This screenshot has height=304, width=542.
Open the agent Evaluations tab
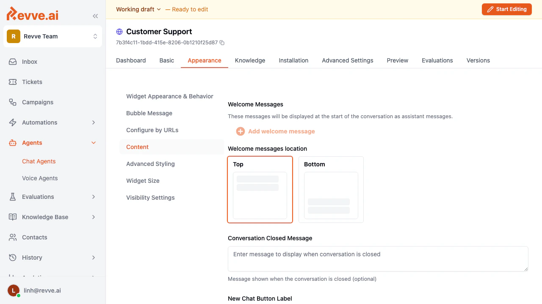coord(437,60)
